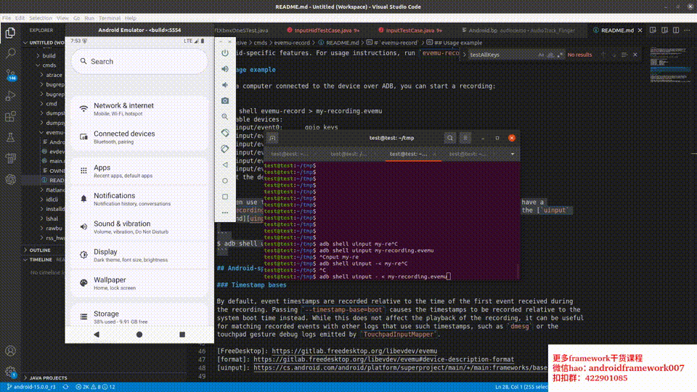Viewport: 697px width, 392px height.
Task: Rotate the emulator right
Action: pyautogui.click(x=225, y=149)
